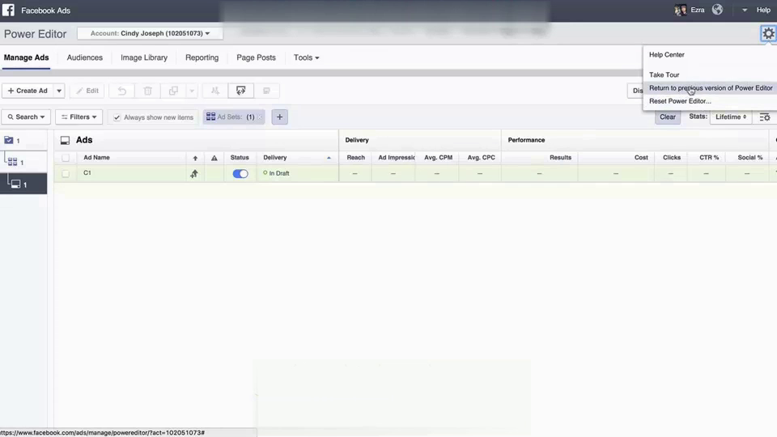Viewport: 777px width, 437px height.
Task: Sort by the Delivery column arrow
Action: pyautogui.click(x=329, y=158)
